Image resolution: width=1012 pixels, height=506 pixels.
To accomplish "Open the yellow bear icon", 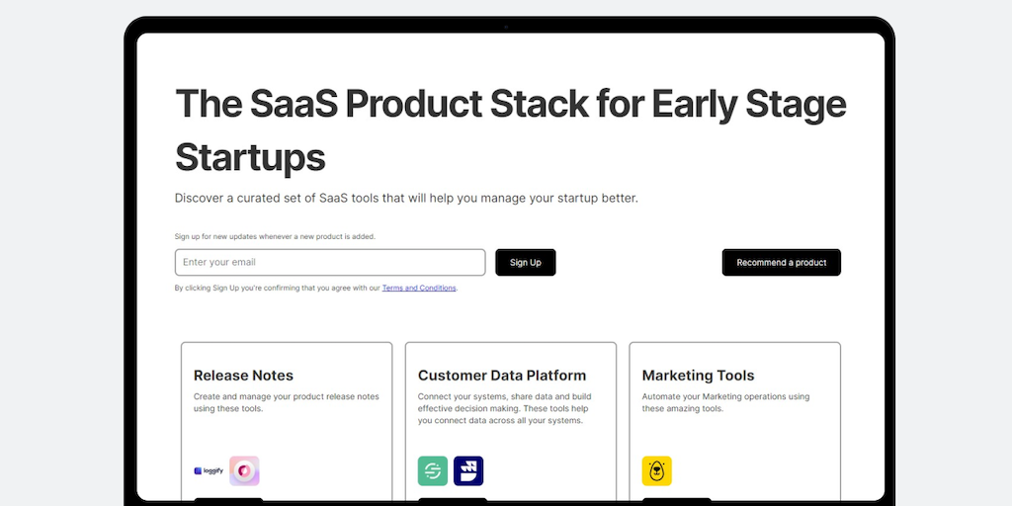I will pos(657,470).
